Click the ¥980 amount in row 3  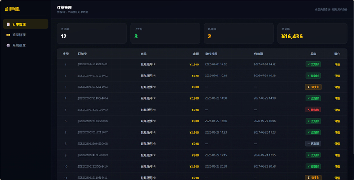point(195,87)
